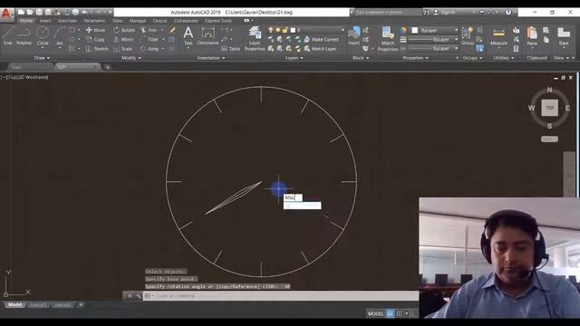Activate the Trim command
This screenshot has width=580, height=326.
[149, 30]
